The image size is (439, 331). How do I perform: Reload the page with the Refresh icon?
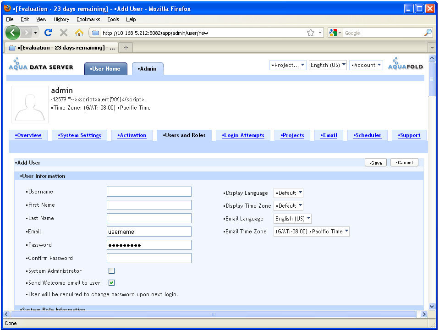(x=48, y=33)
